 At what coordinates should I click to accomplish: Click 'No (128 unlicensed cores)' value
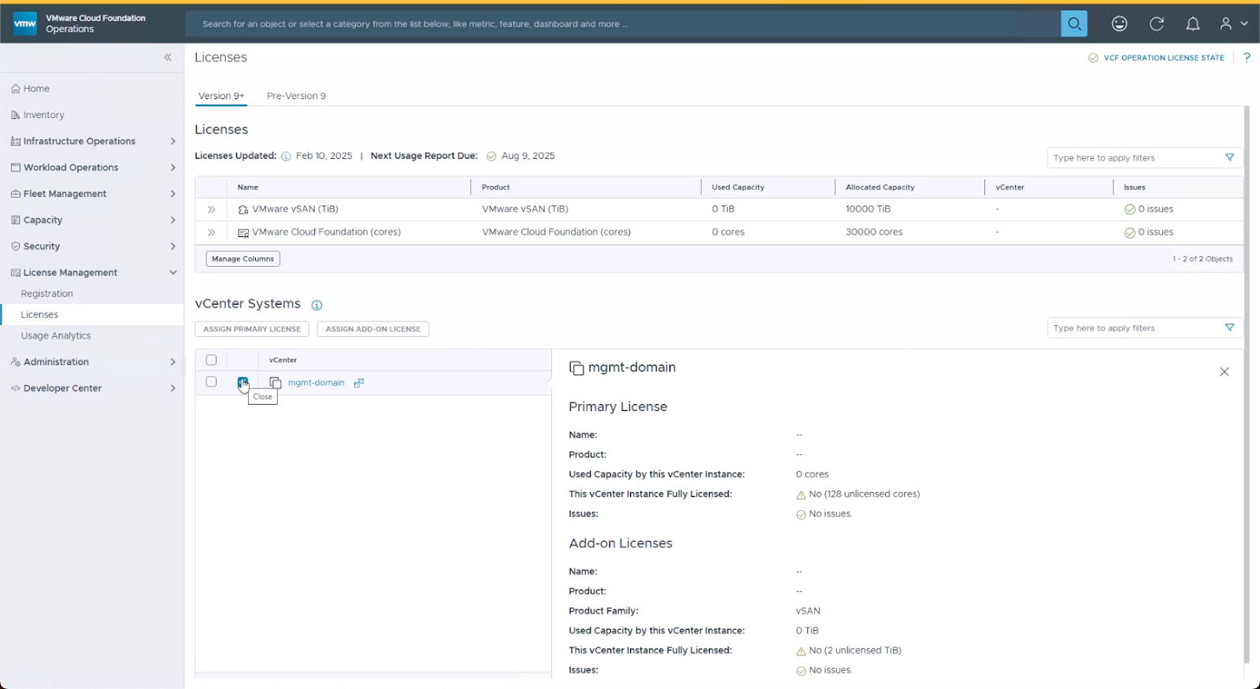[x=864, y=495]
